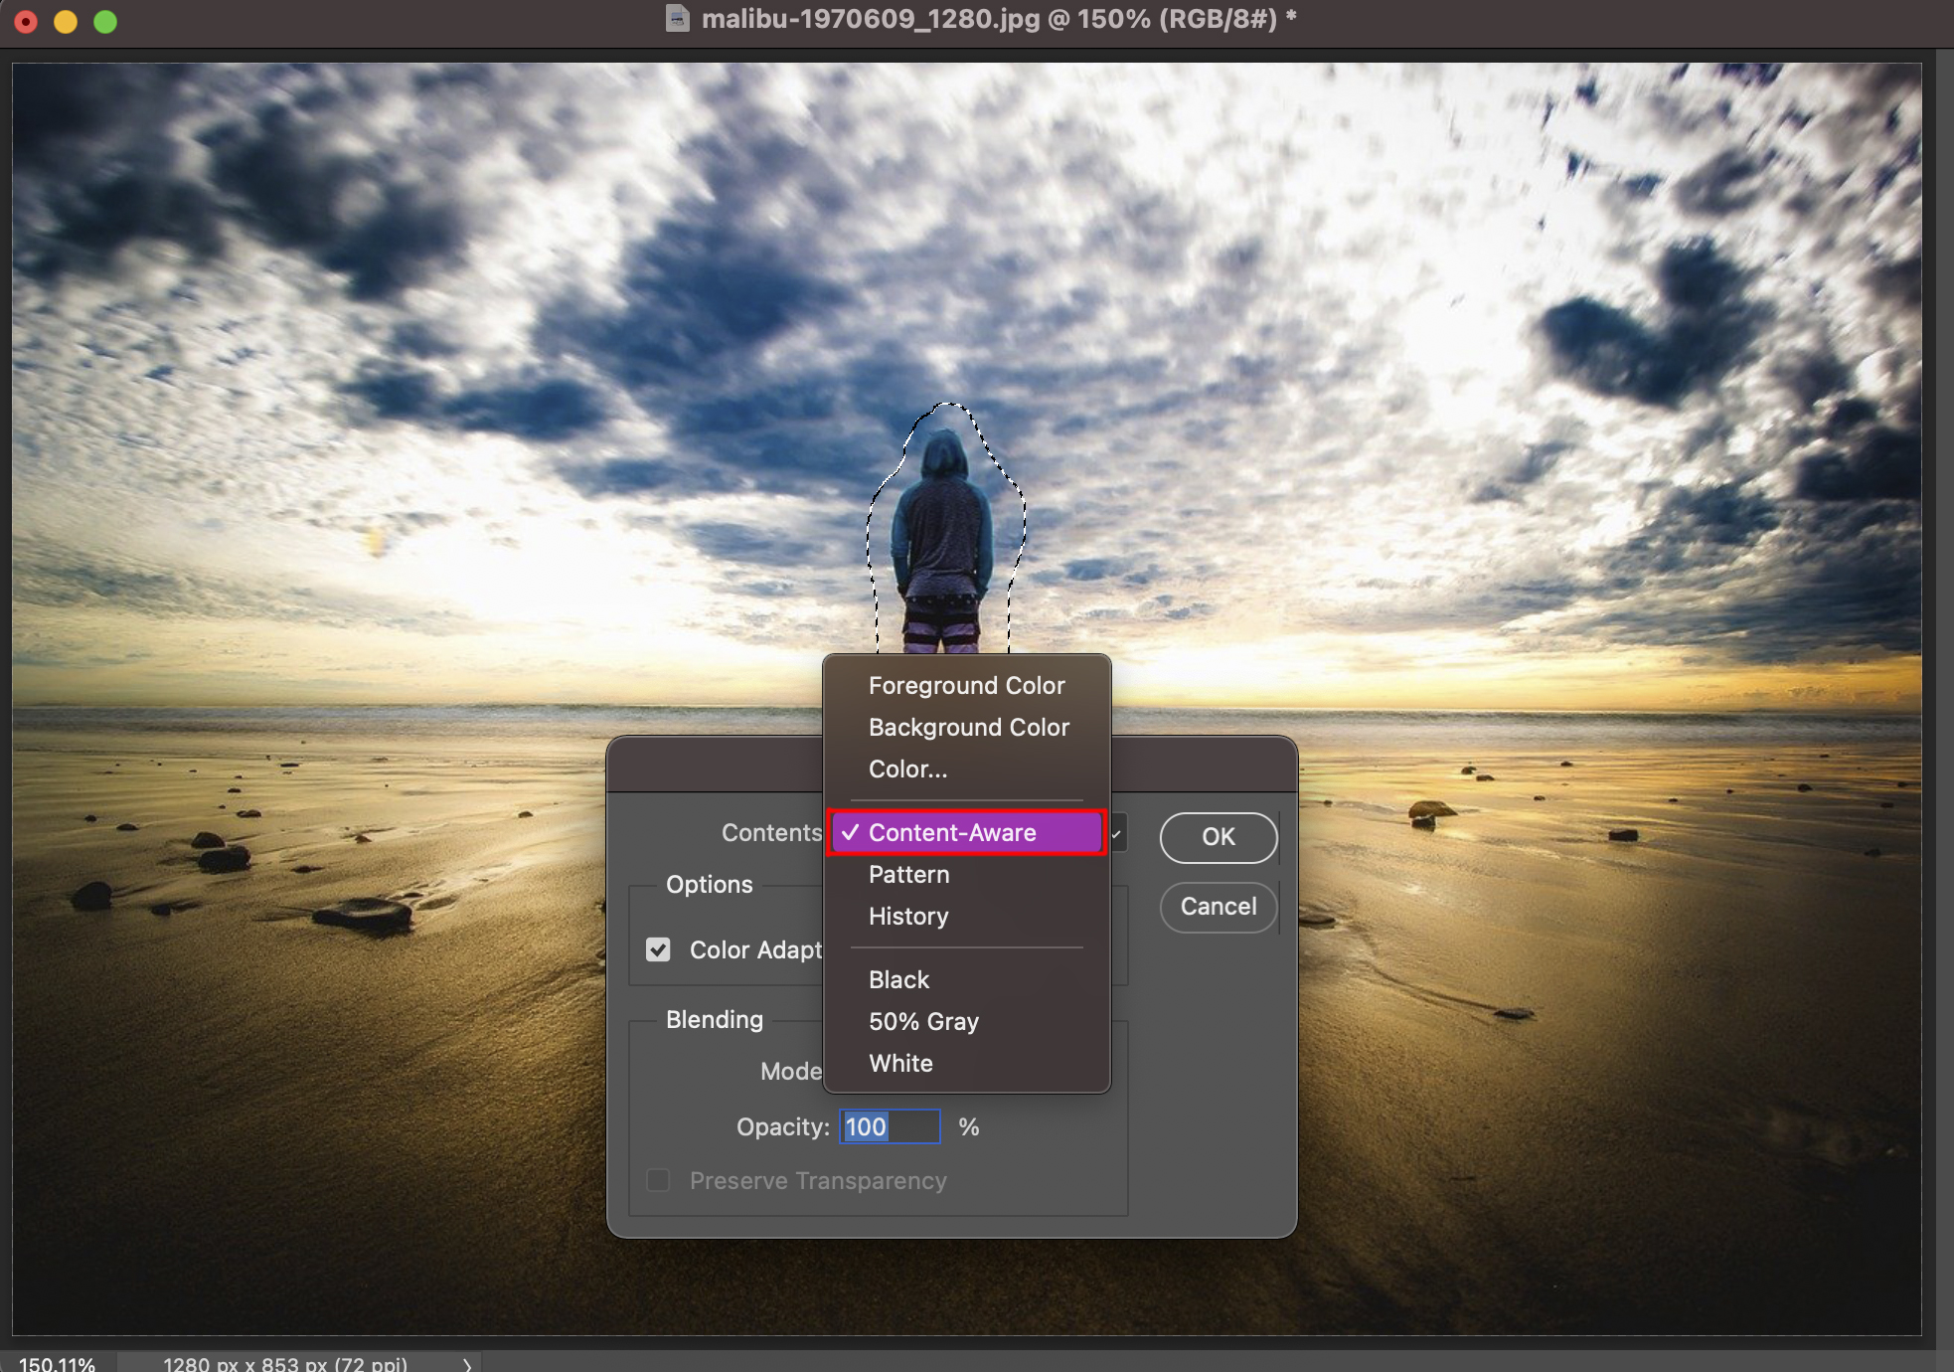Screen dimensions: 1954x1372
Task: Select White from the fill list
Action: (900, 1063)
